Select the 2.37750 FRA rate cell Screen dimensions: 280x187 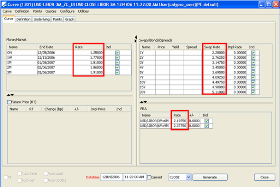[x=180, y=126]
